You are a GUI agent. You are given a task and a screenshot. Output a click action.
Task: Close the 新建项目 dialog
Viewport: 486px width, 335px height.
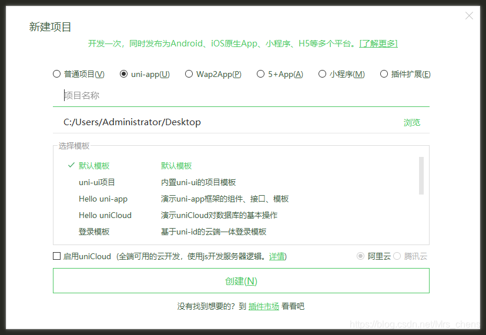(469, 15)
